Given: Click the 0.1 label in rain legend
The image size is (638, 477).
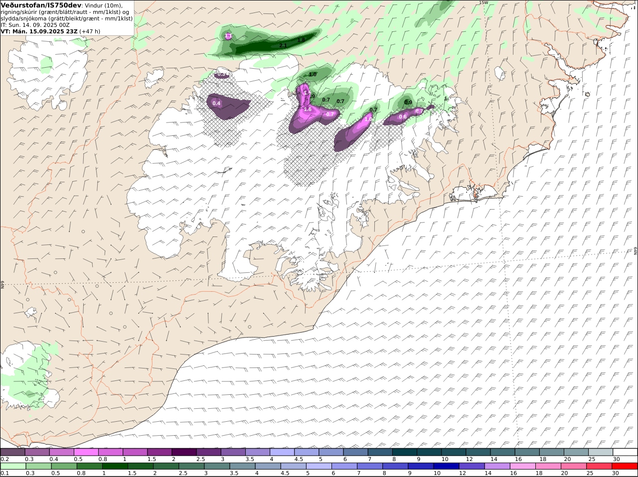Looking at the screenshot, I should tap(5, 473).
